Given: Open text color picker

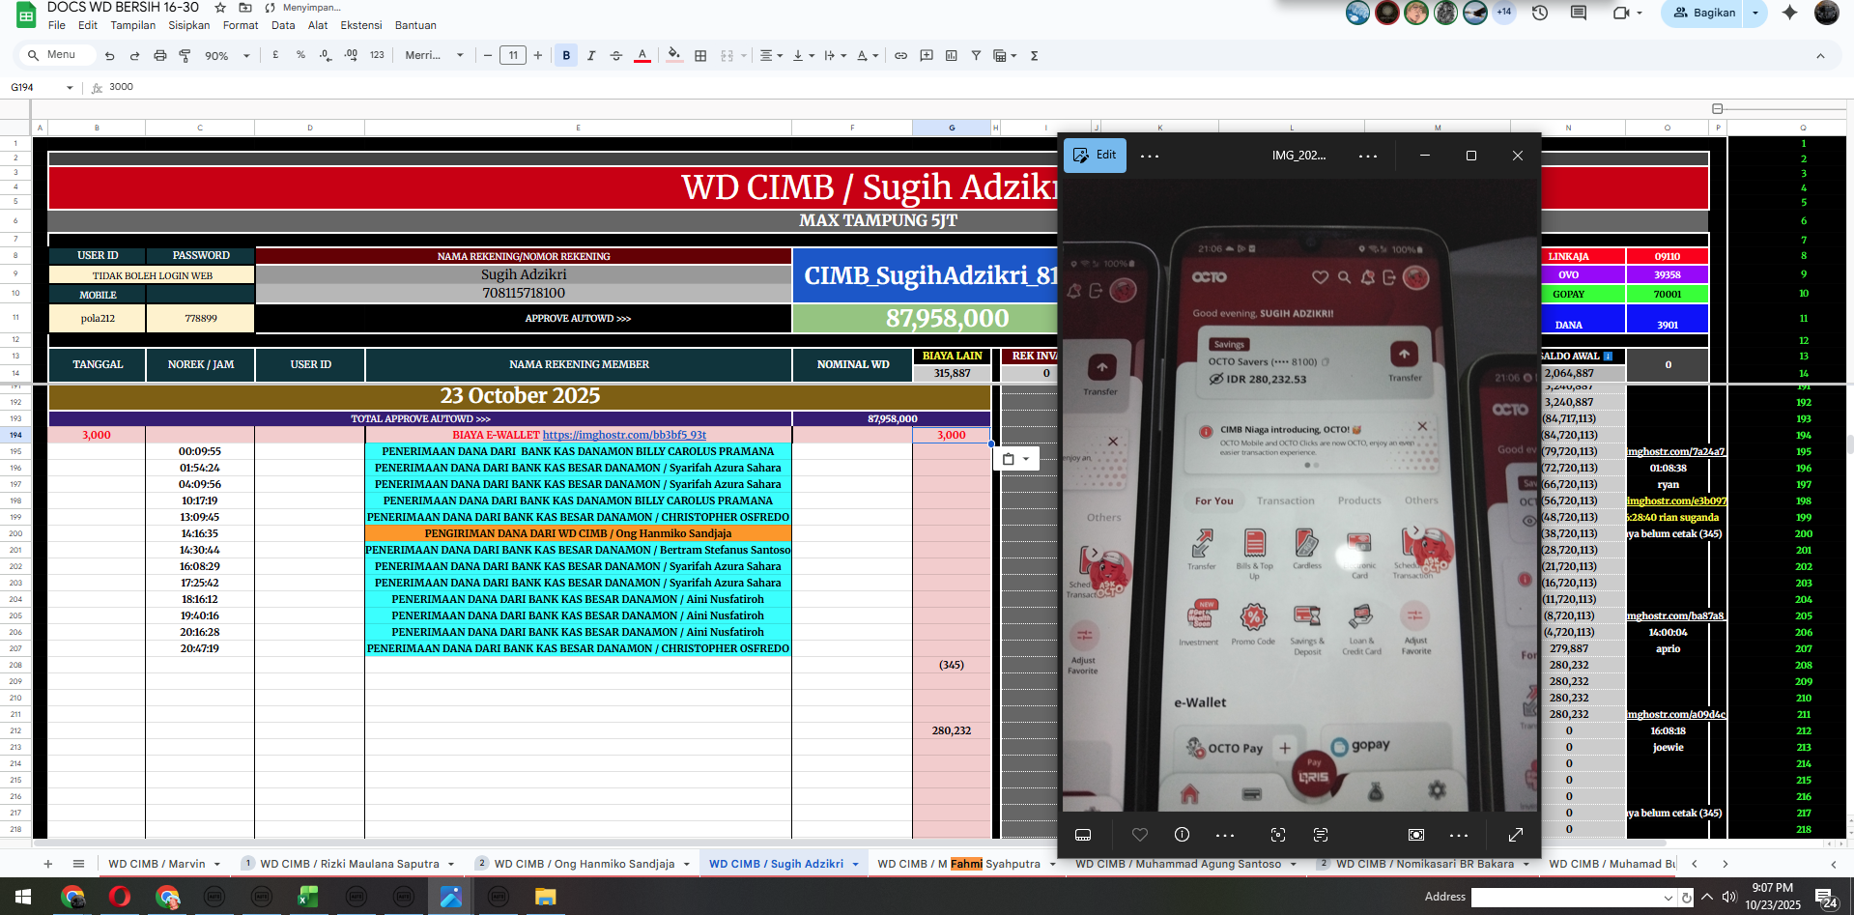Looking at the screenshot, I should (642, 55).
